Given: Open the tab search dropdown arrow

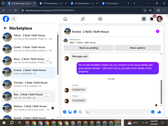Looking at the screenshot, I should 3,3.
